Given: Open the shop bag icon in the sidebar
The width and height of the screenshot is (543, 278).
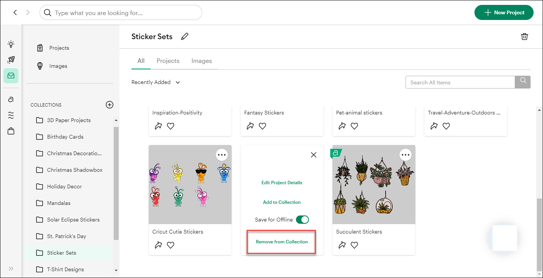Looking at the screenshot, I should 11,131.
